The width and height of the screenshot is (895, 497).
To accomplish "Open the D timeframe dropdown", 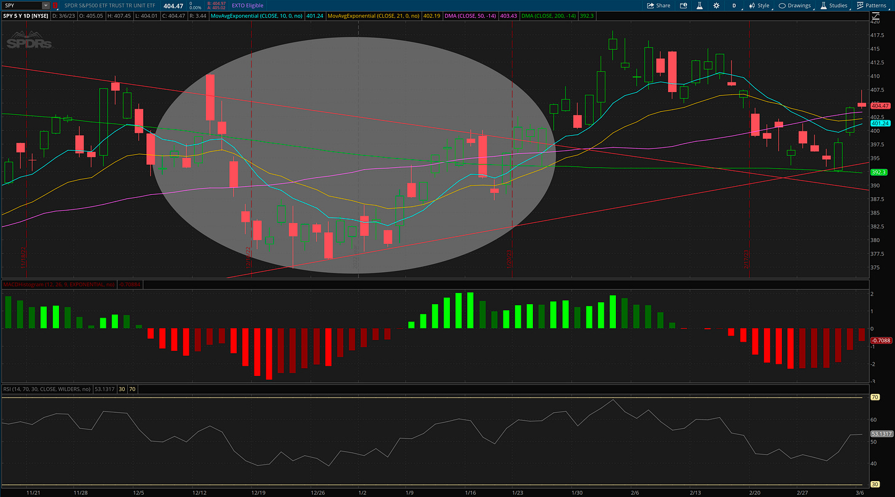I will (733, 6).
